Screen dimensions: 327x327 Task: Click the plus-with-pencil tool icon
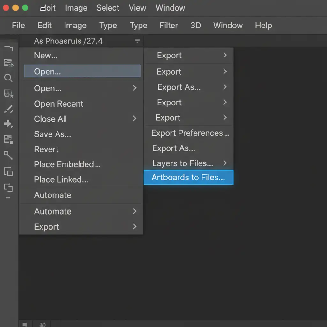(8, 124)
